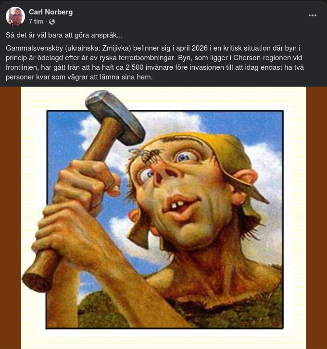Click the line 'Så det är väl bara att göra anspråk...'
Image resolution: width=327 pixels, height=349 pixels.
point(64,35)
